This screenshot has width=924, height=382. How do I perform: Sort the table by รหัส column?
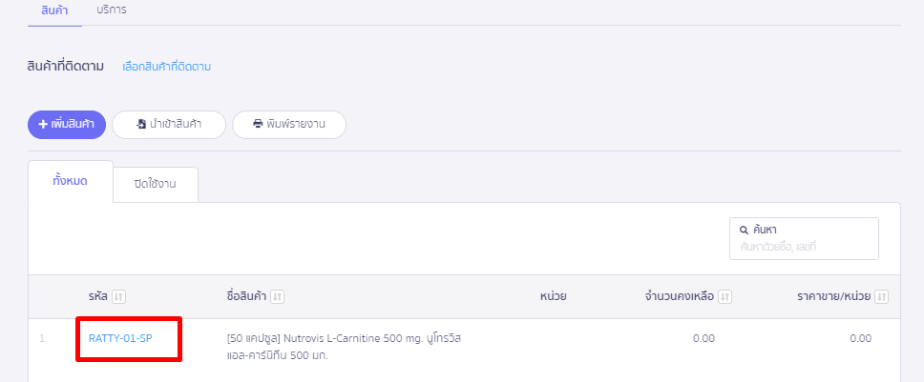(x=118, y=297)
